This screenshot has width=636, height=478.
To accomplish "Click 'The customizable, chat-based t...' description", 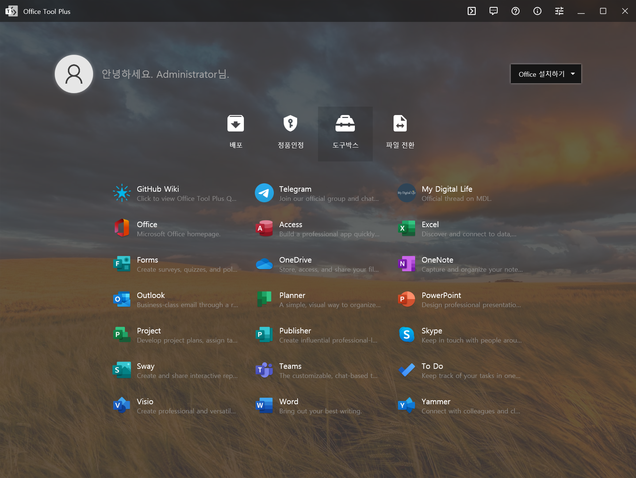I will 329,376.
